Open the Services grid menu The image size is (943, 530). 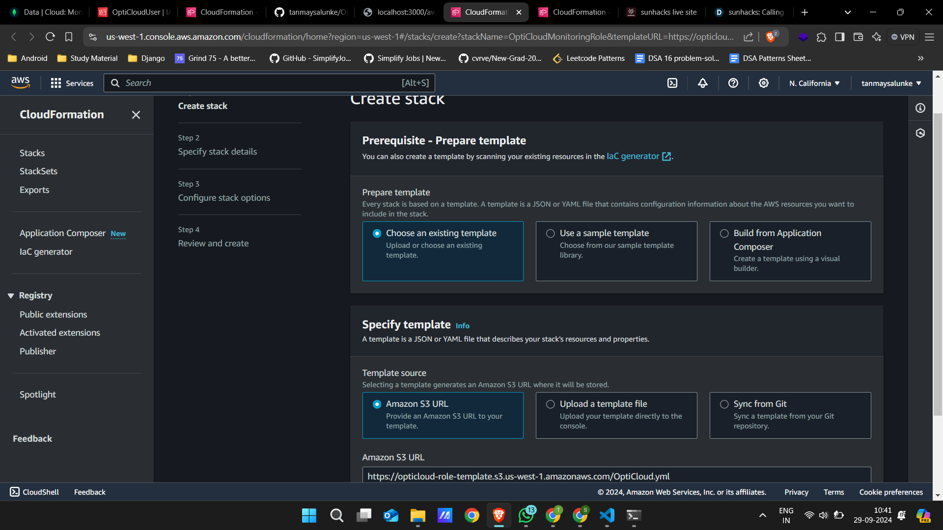pyautogui.click(x=72, y=83)
